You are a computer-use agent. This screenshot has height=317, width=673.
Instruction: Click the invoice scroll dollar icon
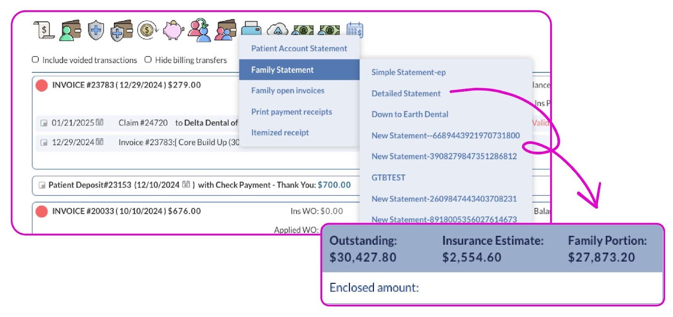coord(44,30)
